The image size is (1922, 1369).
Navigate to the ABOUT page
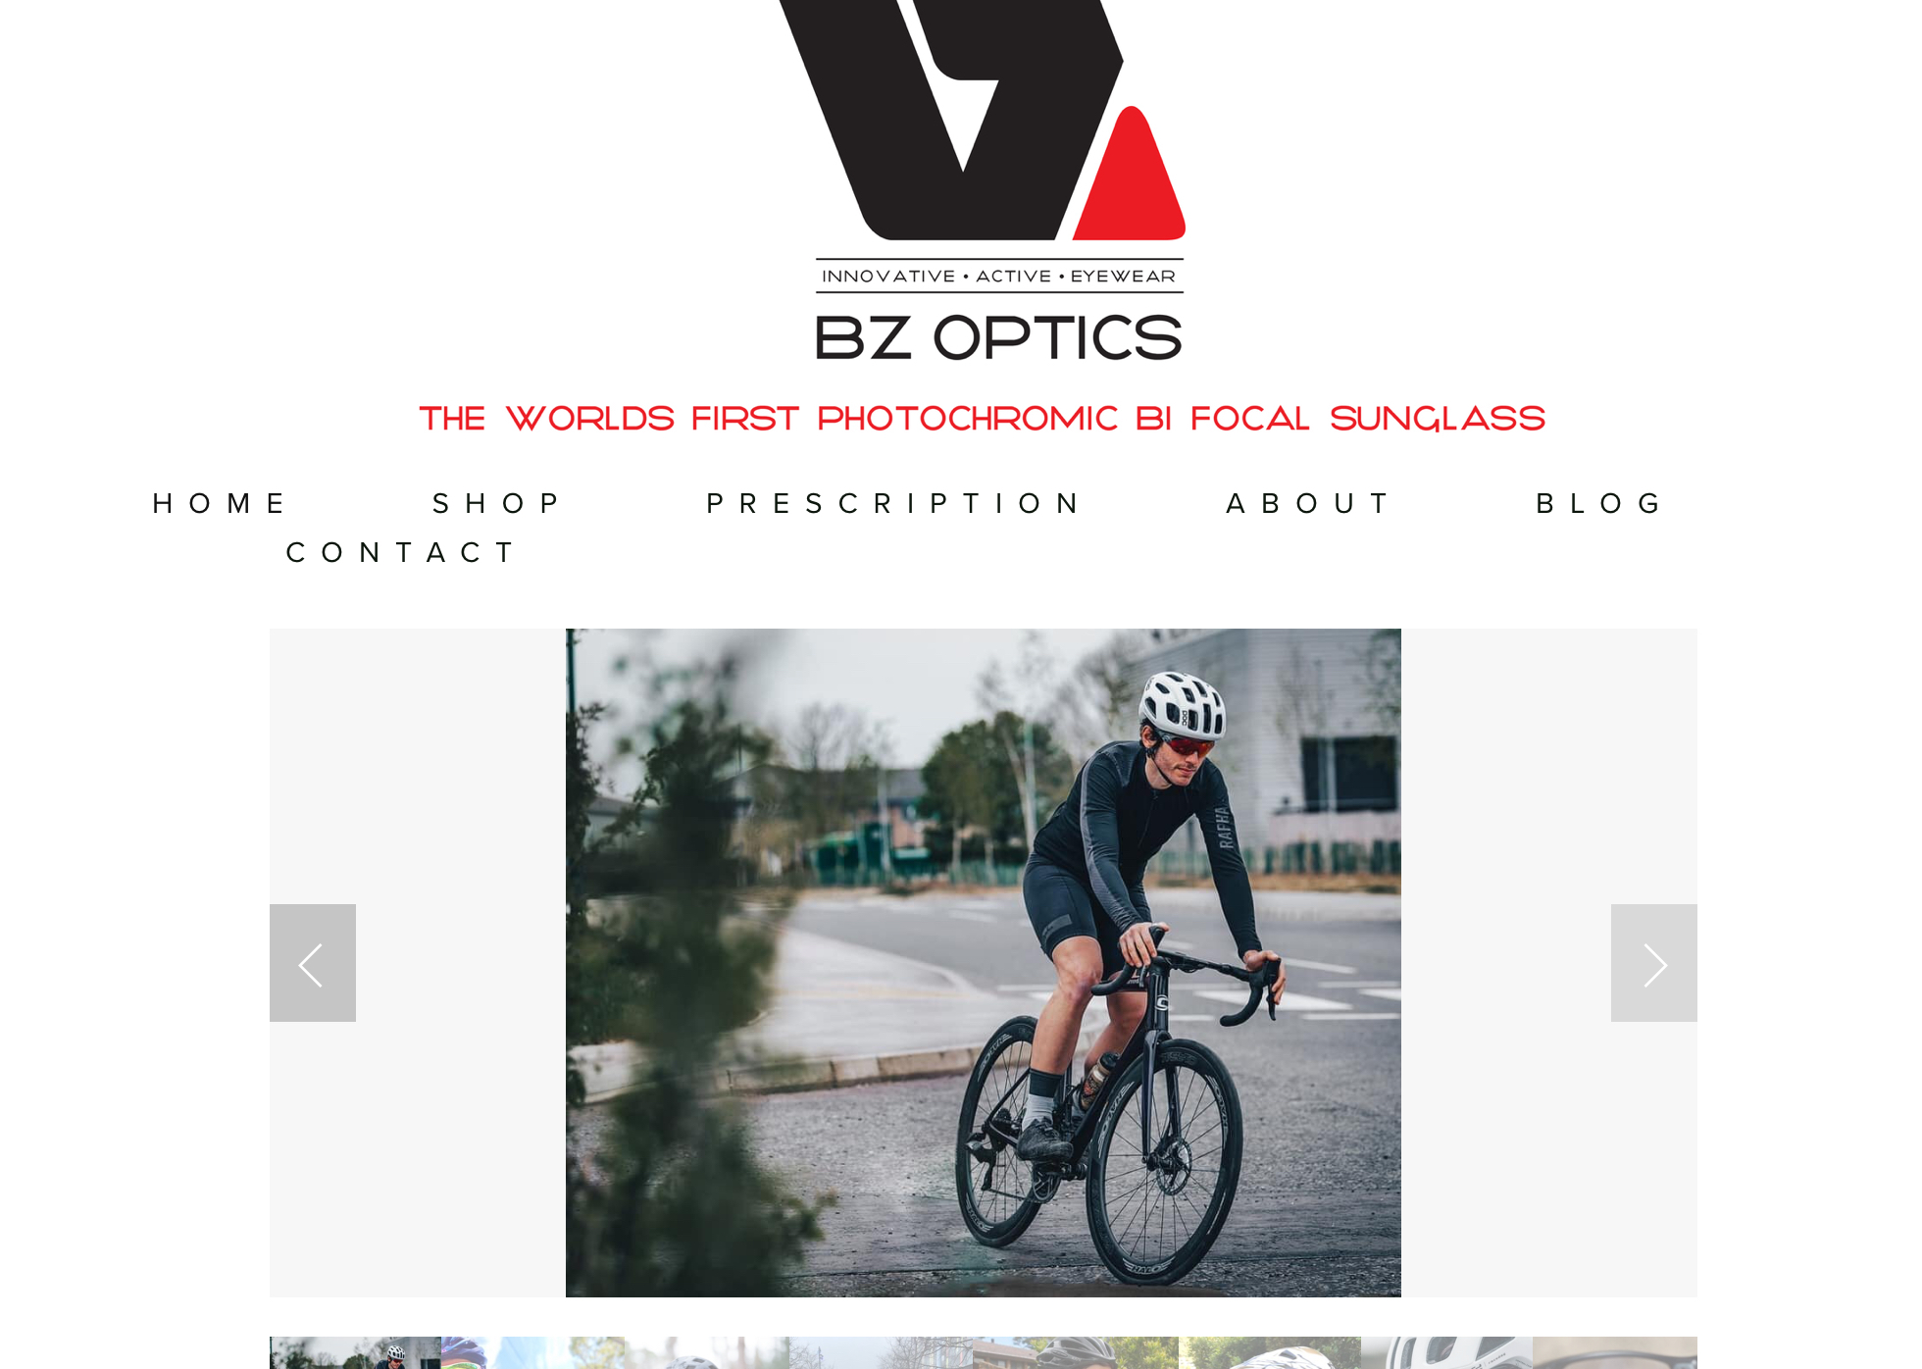pos(1308,503)
